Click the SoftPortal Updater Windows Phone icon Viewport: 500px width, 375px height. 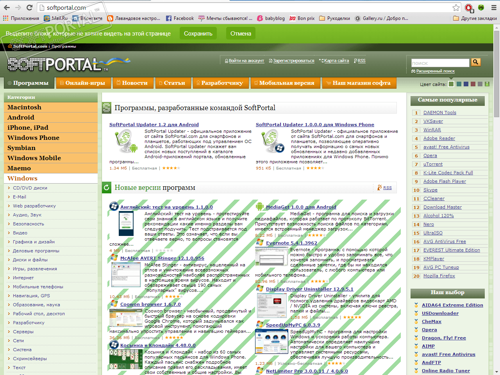(x=273, y=141)
